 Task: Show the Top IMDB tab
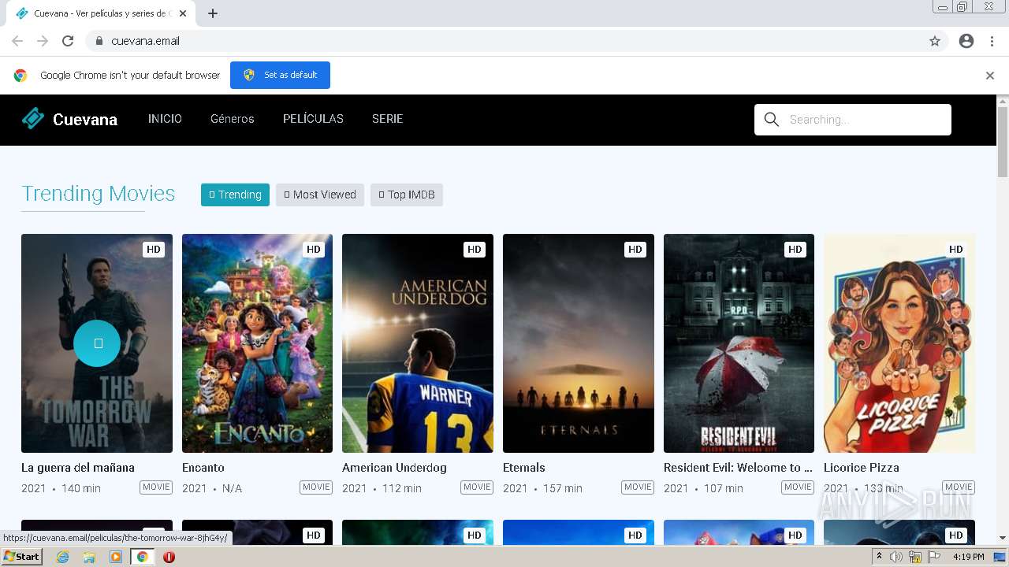tap(407, 195)
